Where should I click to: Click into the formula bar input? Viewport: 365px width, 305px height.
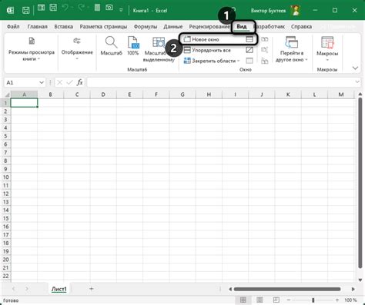tap(221, 82)
